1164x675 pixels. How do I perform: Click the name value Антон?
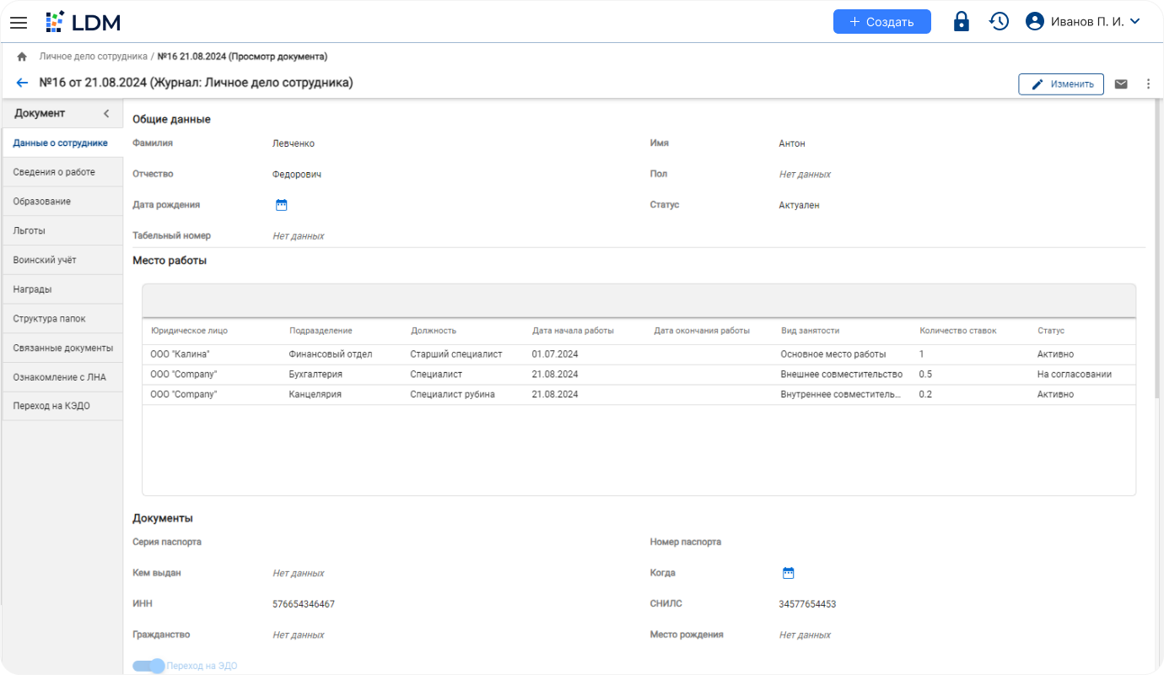pos(792,143)
